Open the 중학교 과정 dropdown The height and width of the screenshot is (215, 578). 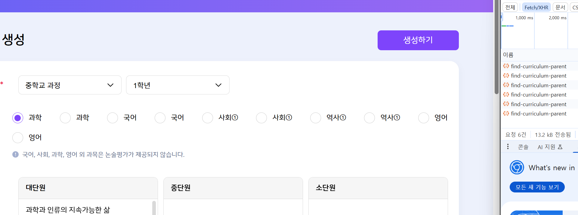pyautogui.click(x=70, y=85)
